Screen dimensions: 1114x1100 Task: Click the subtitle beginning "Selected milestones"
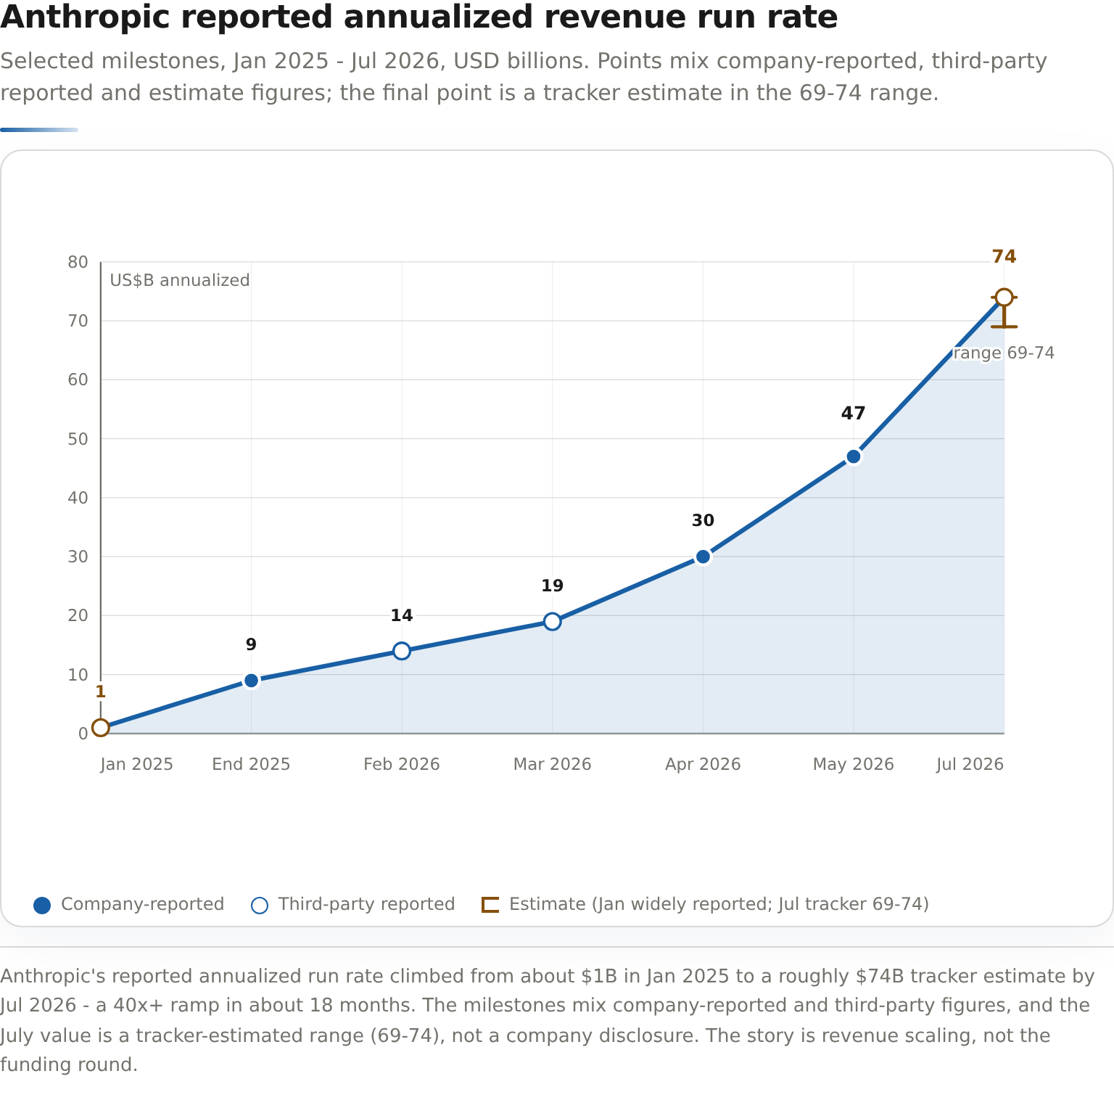pyautogui.click(x=524, y=77)
